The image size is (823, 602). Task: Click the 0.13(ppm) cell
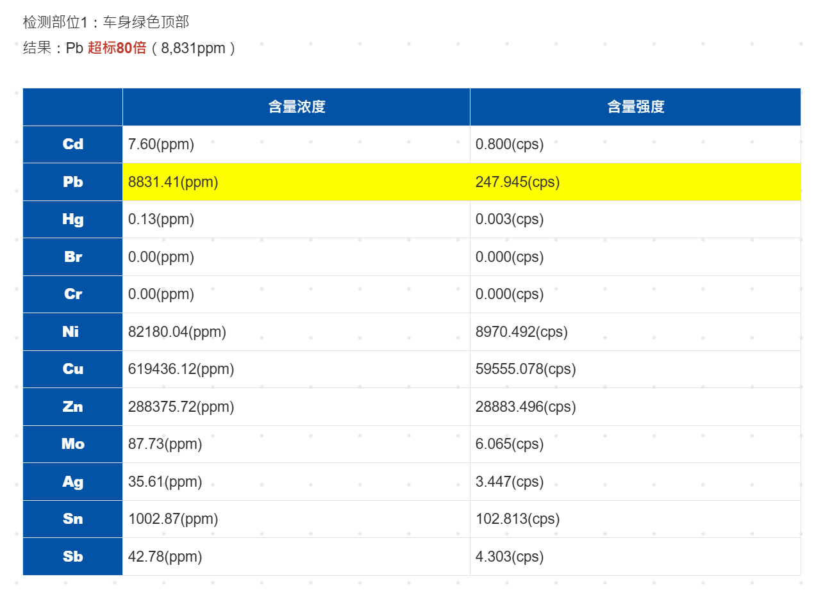tap(296, 219)
